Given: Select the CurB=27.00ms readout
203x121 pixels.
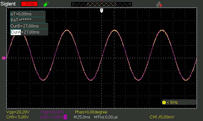Looking at the screenshot, I should [x=29, y=26].
